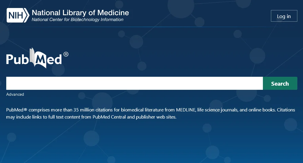Click the registered trademark symbol beside PubMed logo
Viewport: 303px width, 163px height.
point(66,54)
